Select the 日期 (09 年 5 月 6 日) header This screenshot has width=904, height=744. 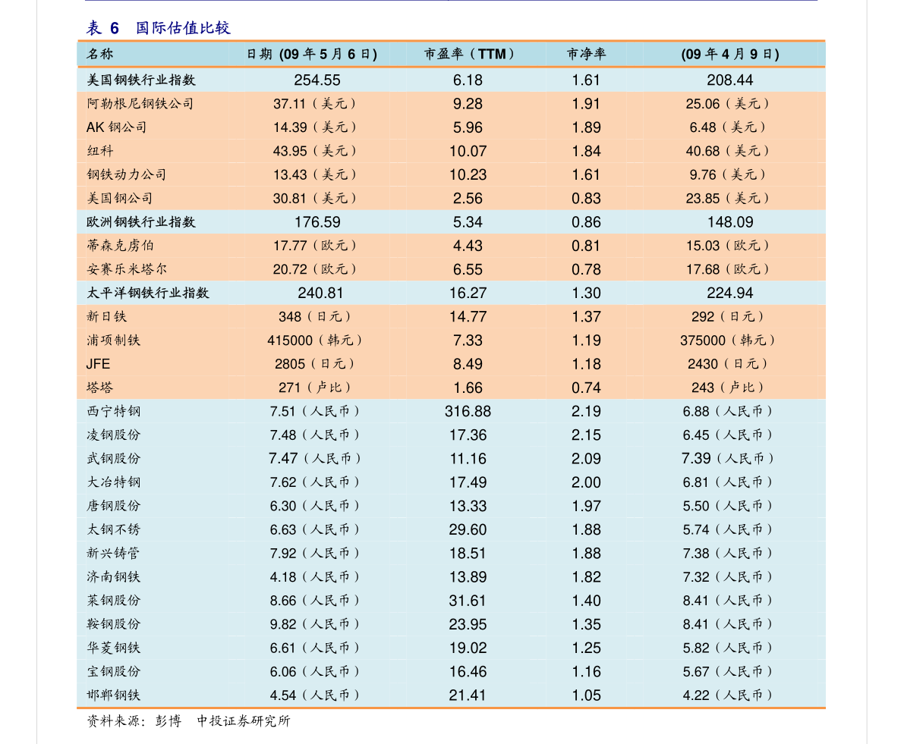click(x=312, y=54)
